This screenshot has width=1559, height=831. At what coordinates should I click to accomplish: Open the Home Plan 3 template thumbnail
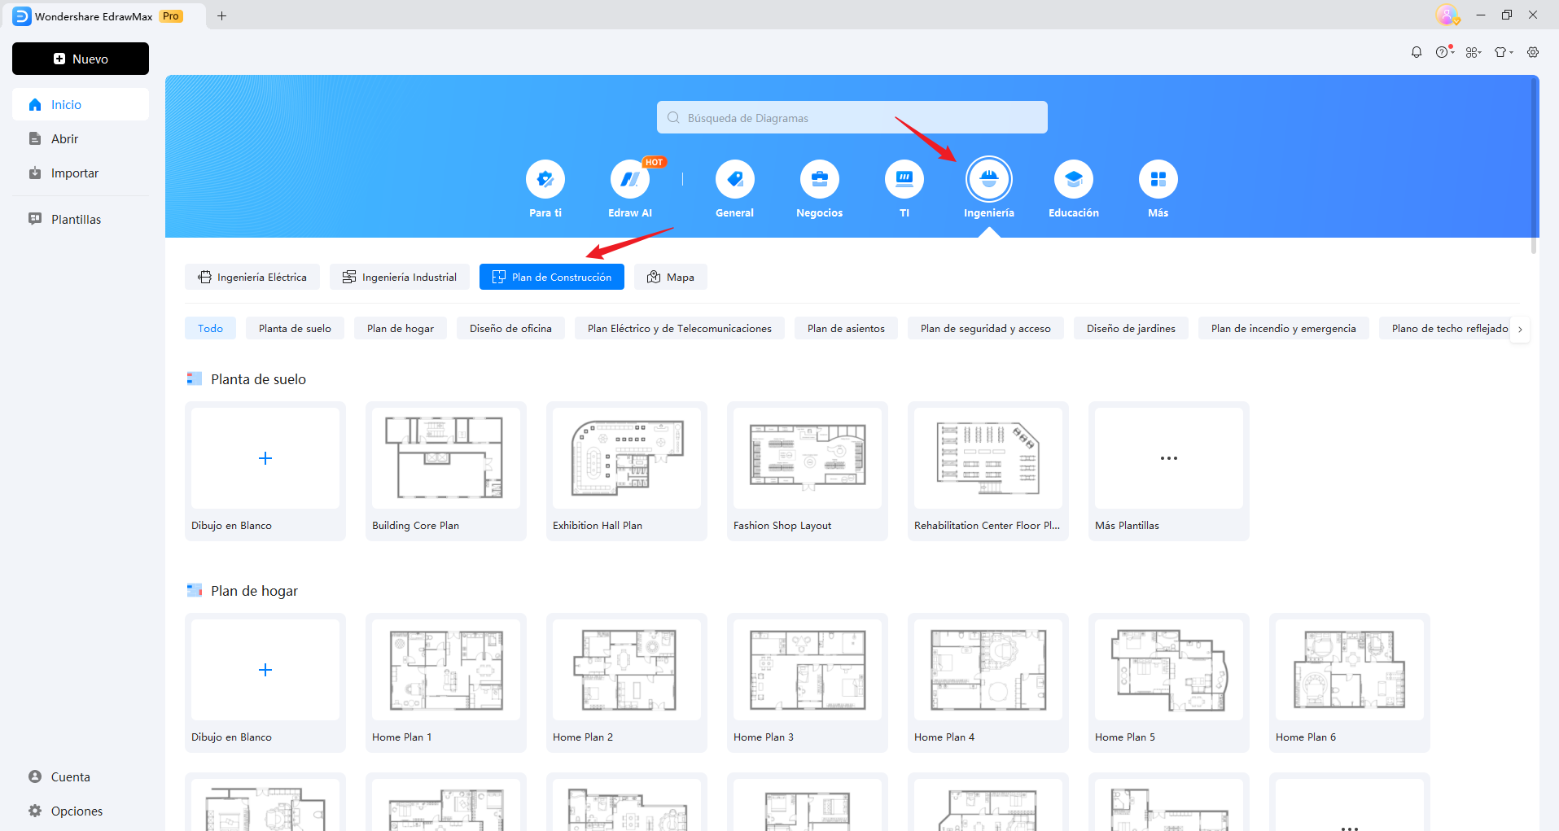(x=806, y=669)
